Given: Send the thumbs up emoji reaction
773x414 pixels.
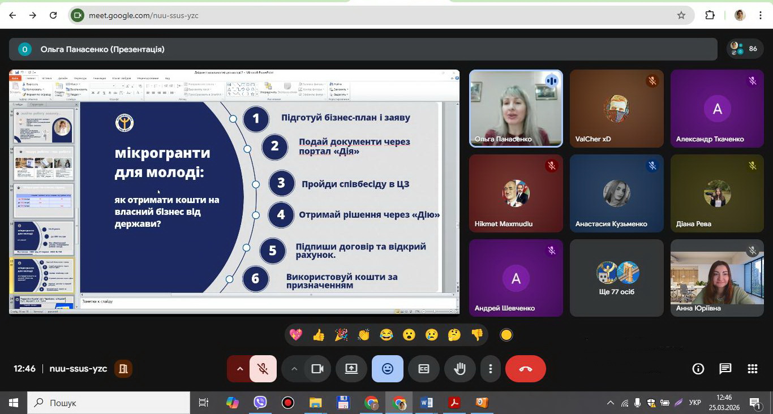Looking at the screenshot, I should tap(319, 335).
